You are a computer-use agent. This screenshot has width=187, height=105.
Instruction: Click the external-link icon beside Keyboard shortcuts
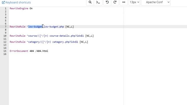coord(3,2)
